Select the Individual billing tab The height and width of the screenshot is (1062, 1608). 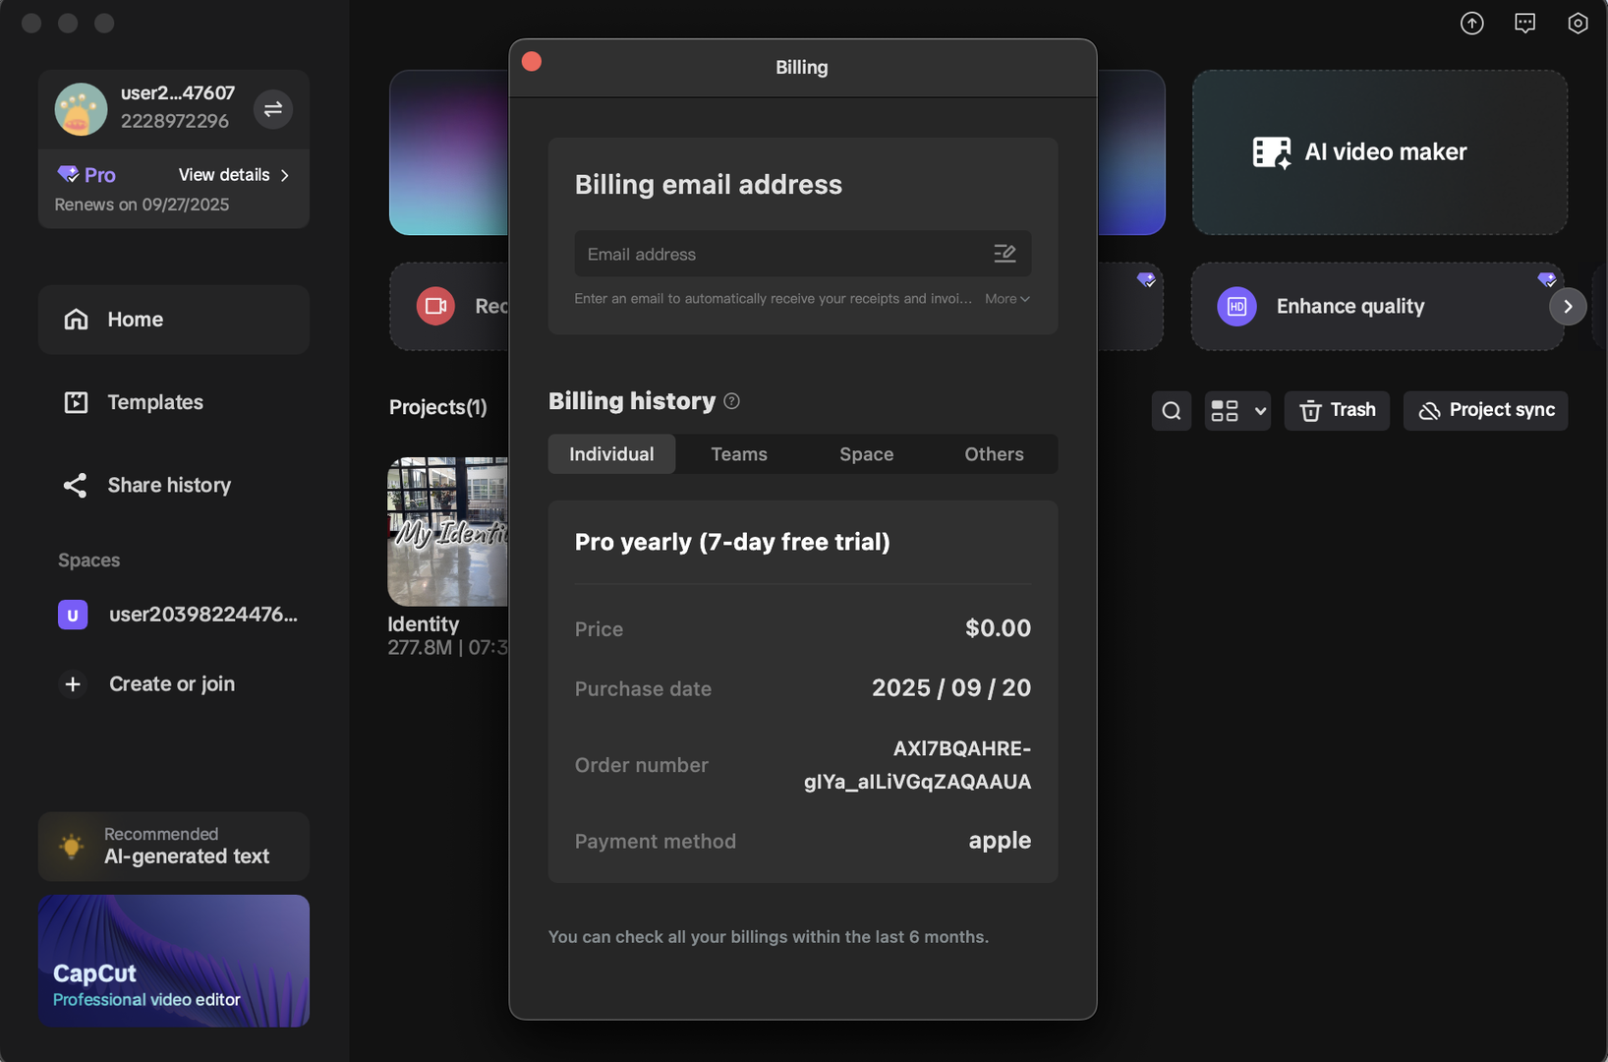pyautogui.click(x=611, y=454)
